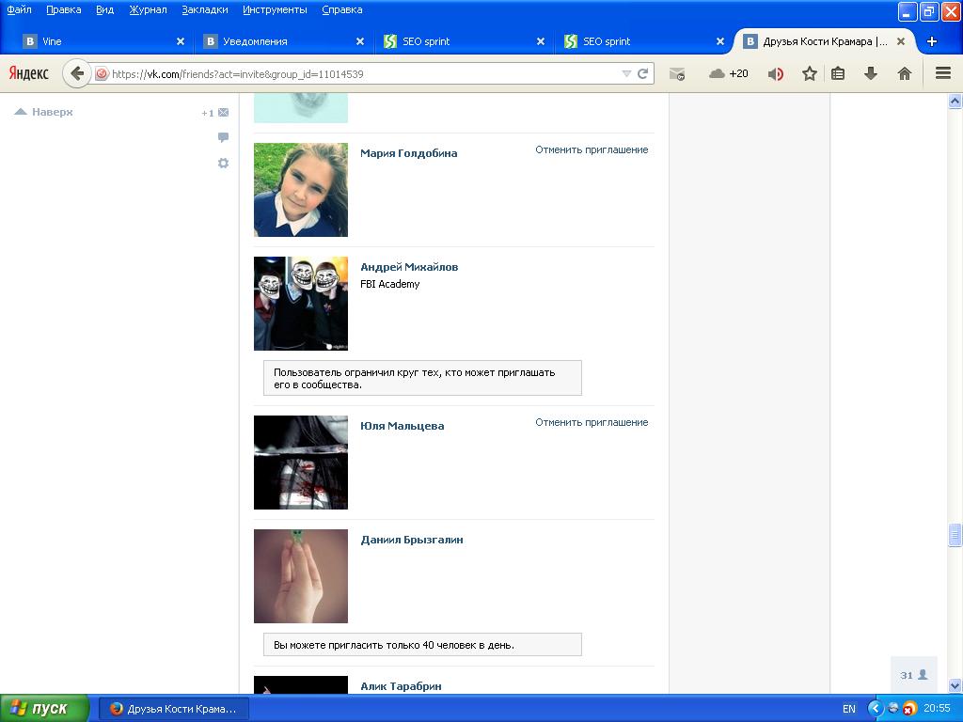Image resolution: width=963 pixels, height=722 pixels.
Task: Click Юля Мальцева profile photo
Action: coord(301,463)
